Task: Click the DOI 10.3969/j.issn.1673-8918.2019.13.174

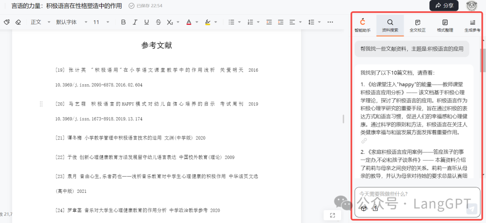Action: point(99,119)
